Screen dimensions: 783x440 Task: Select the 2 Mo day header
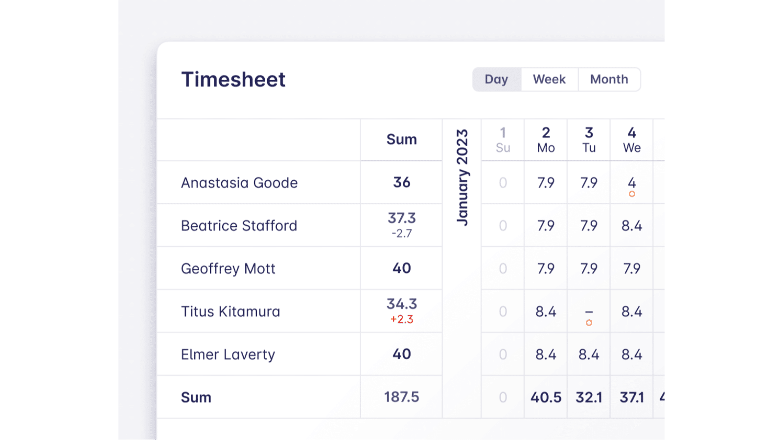546,140
